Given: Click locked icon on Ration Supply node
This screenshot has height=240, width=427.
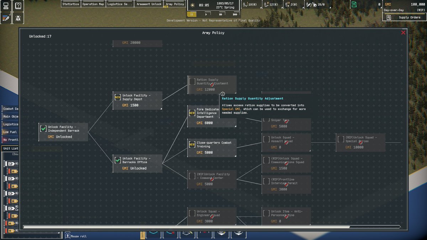Looking at the screenshot, I should (x=212, y=85).
